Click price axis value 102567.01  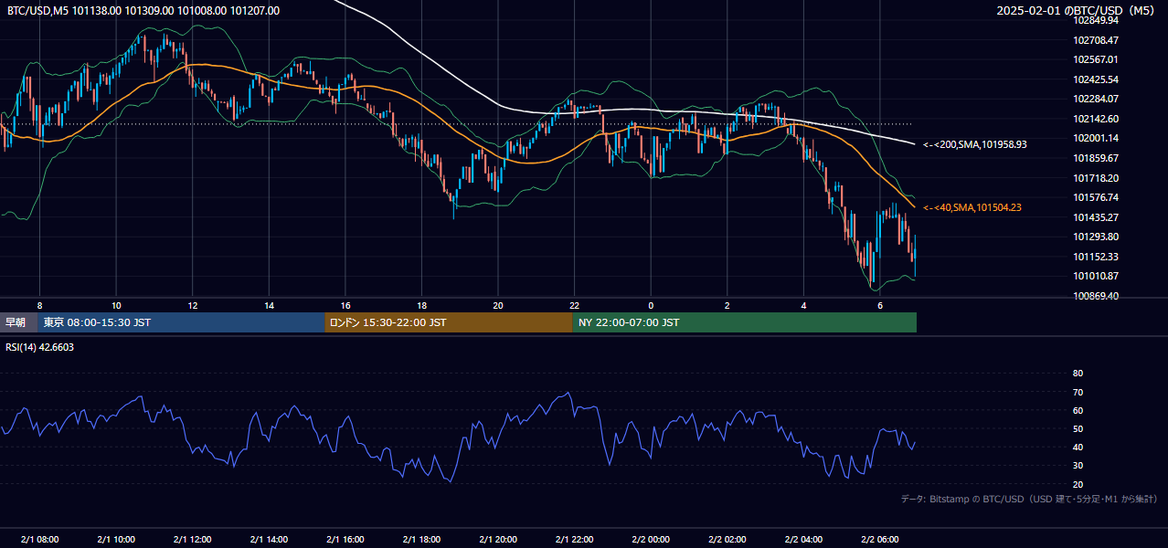1096,59
